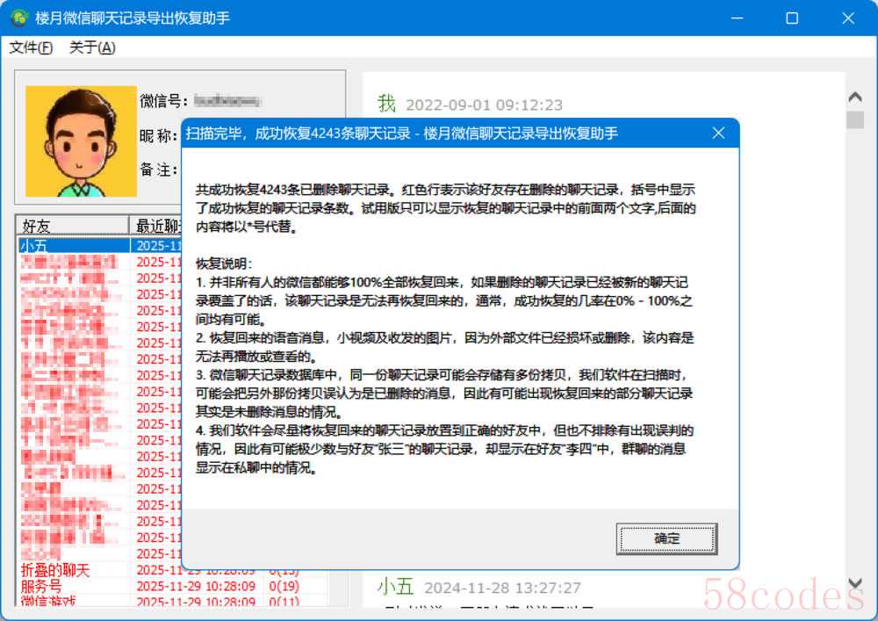Click the app icon in the title bar
Image resolution: width=878 pixels, height=621 pixels.
click(19, 18)
